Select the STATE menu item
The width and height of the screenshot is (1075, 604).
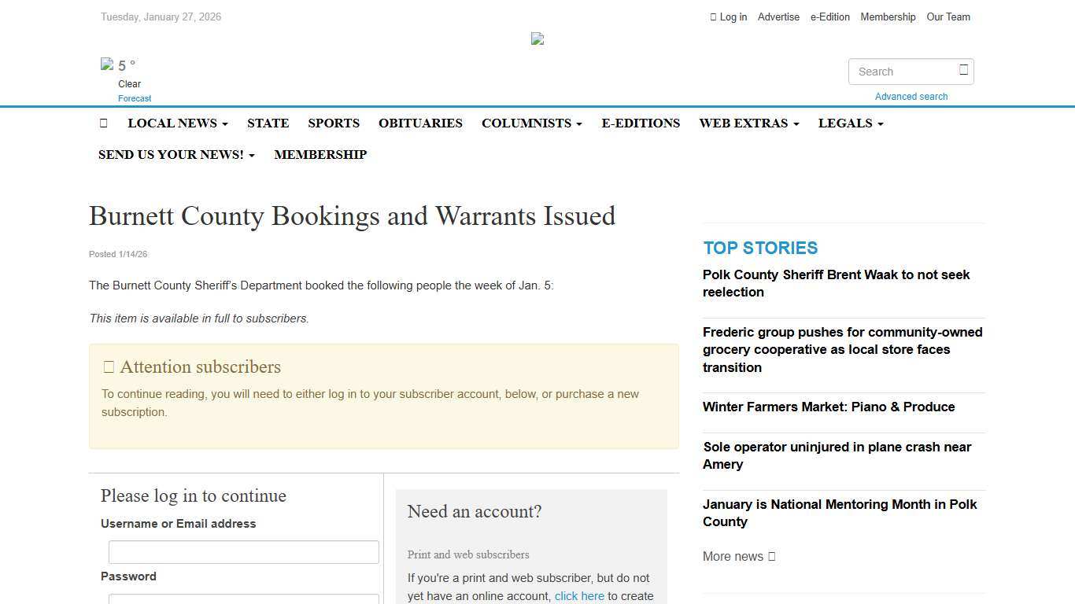268,123
